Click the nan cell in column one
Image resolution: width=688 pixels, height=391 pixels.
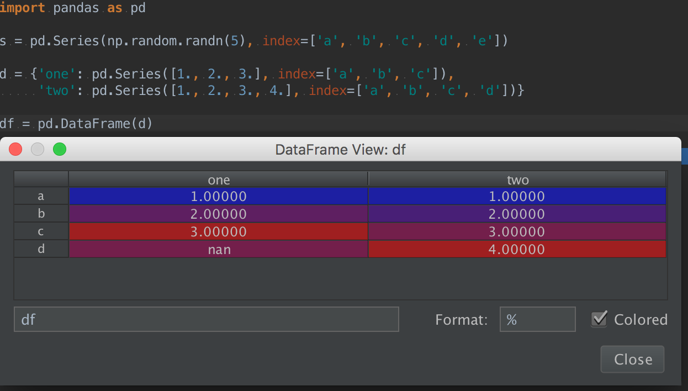click(x=219, y=249)
